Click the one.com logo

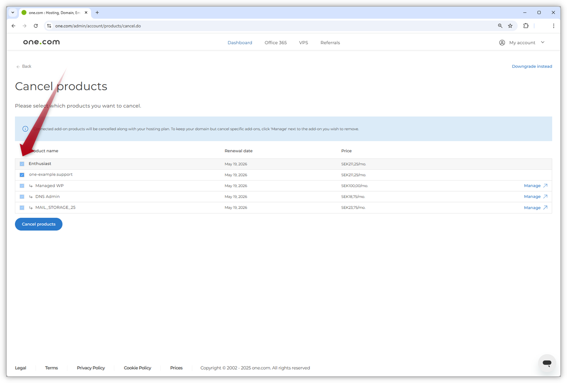coord(41,42)
